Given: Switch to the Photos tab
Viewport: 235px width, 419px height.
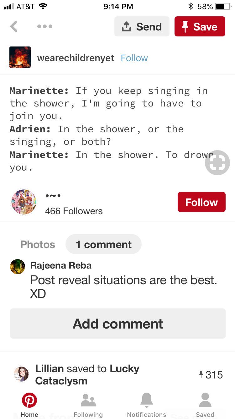Looking at the screenshot, I should pos(38,244).
